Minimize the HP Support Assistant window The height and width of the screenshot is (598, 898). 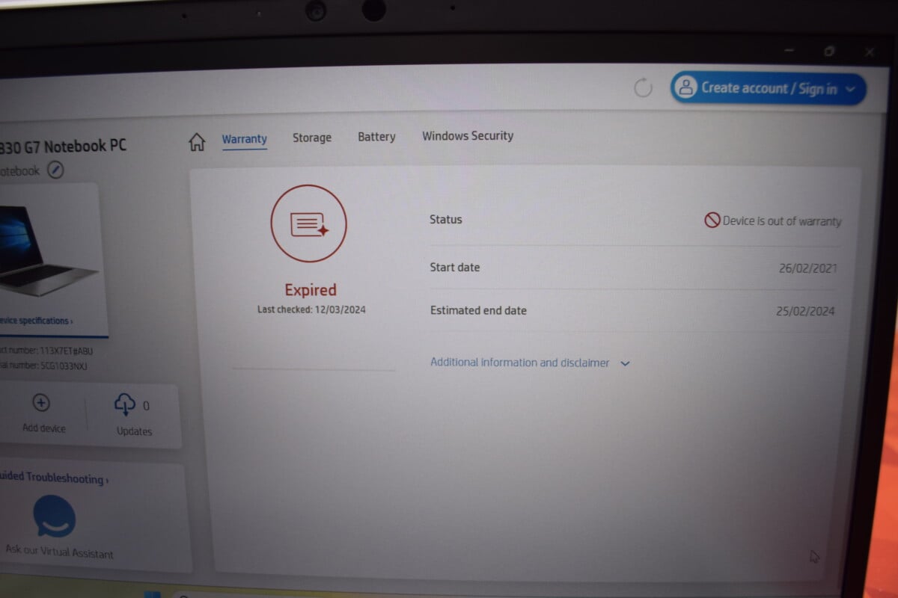[790, 50]
